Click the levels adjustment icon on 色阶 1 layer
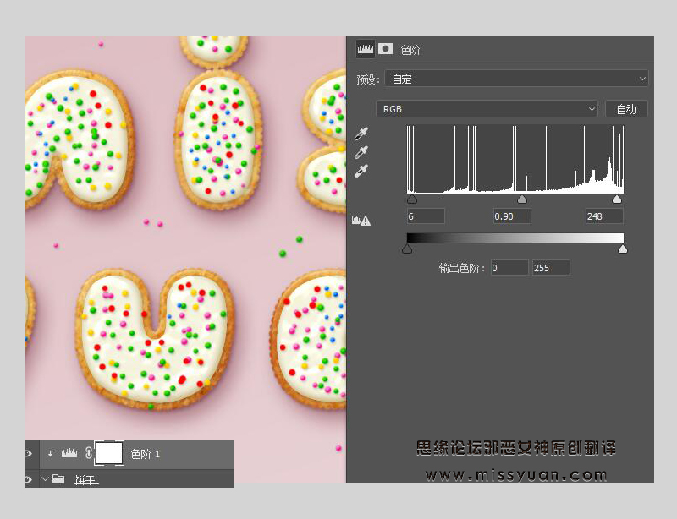 (69, 454)
